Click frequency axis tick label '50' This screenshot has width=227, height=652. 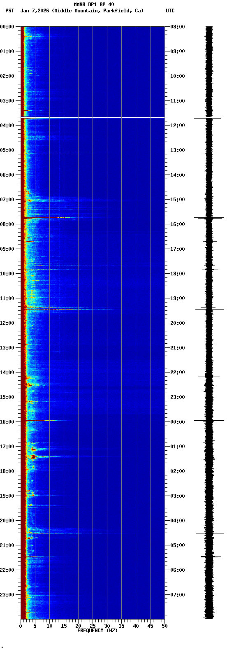164,626
